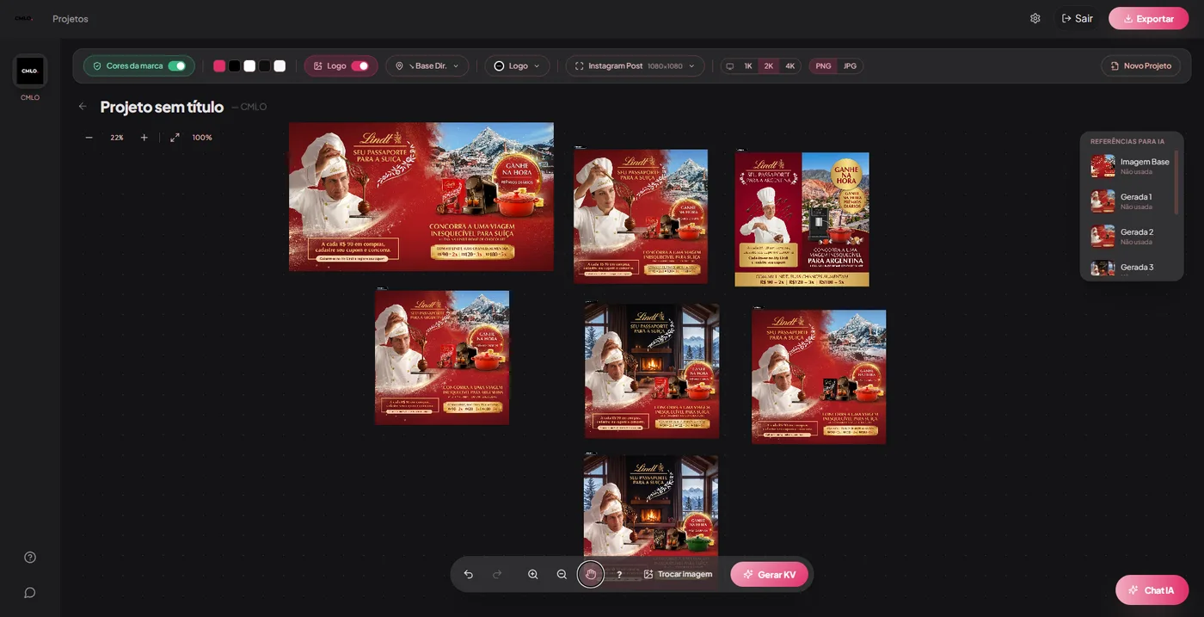
Task: Toggle the Cores da marca switch
Action: tap(177, 66)
